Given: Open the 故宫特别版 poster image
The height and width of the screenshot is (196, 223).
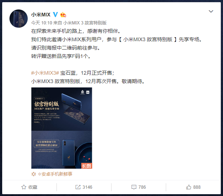Looking at the screenshot, I should 62,128.
